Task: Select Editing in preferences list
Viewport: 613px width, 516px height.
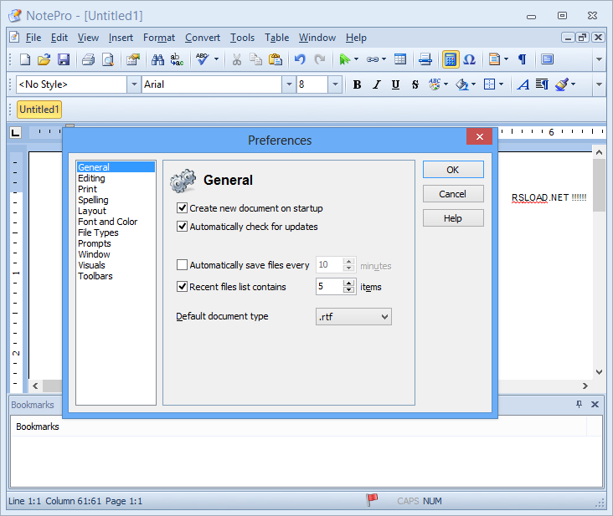Action: tap(91, 178)
